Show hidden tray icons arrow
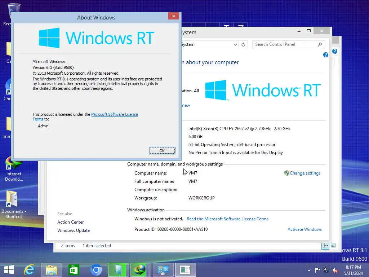369x277 pixels. tap(309, 270)
